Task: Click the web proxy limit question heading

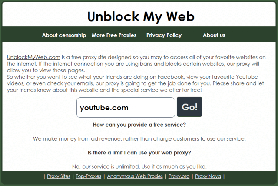Action: point(139,153)
